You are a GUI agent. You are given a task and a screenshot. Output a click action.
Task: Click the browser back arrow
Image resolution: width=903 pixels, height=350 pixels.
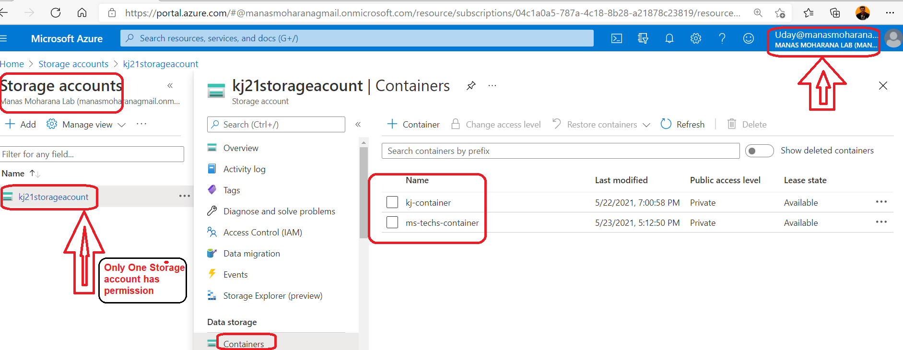pyautogui.click(x=4, y=12)
